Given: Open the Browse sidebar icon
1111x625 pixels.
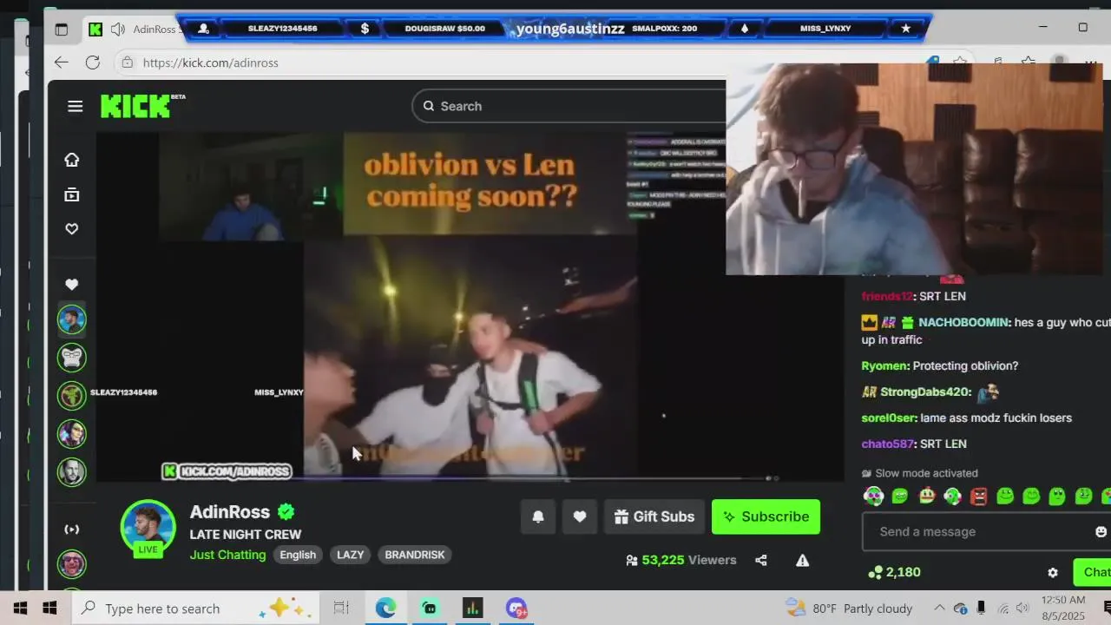Looking at the screenshot, I should (x=72, y=194).
